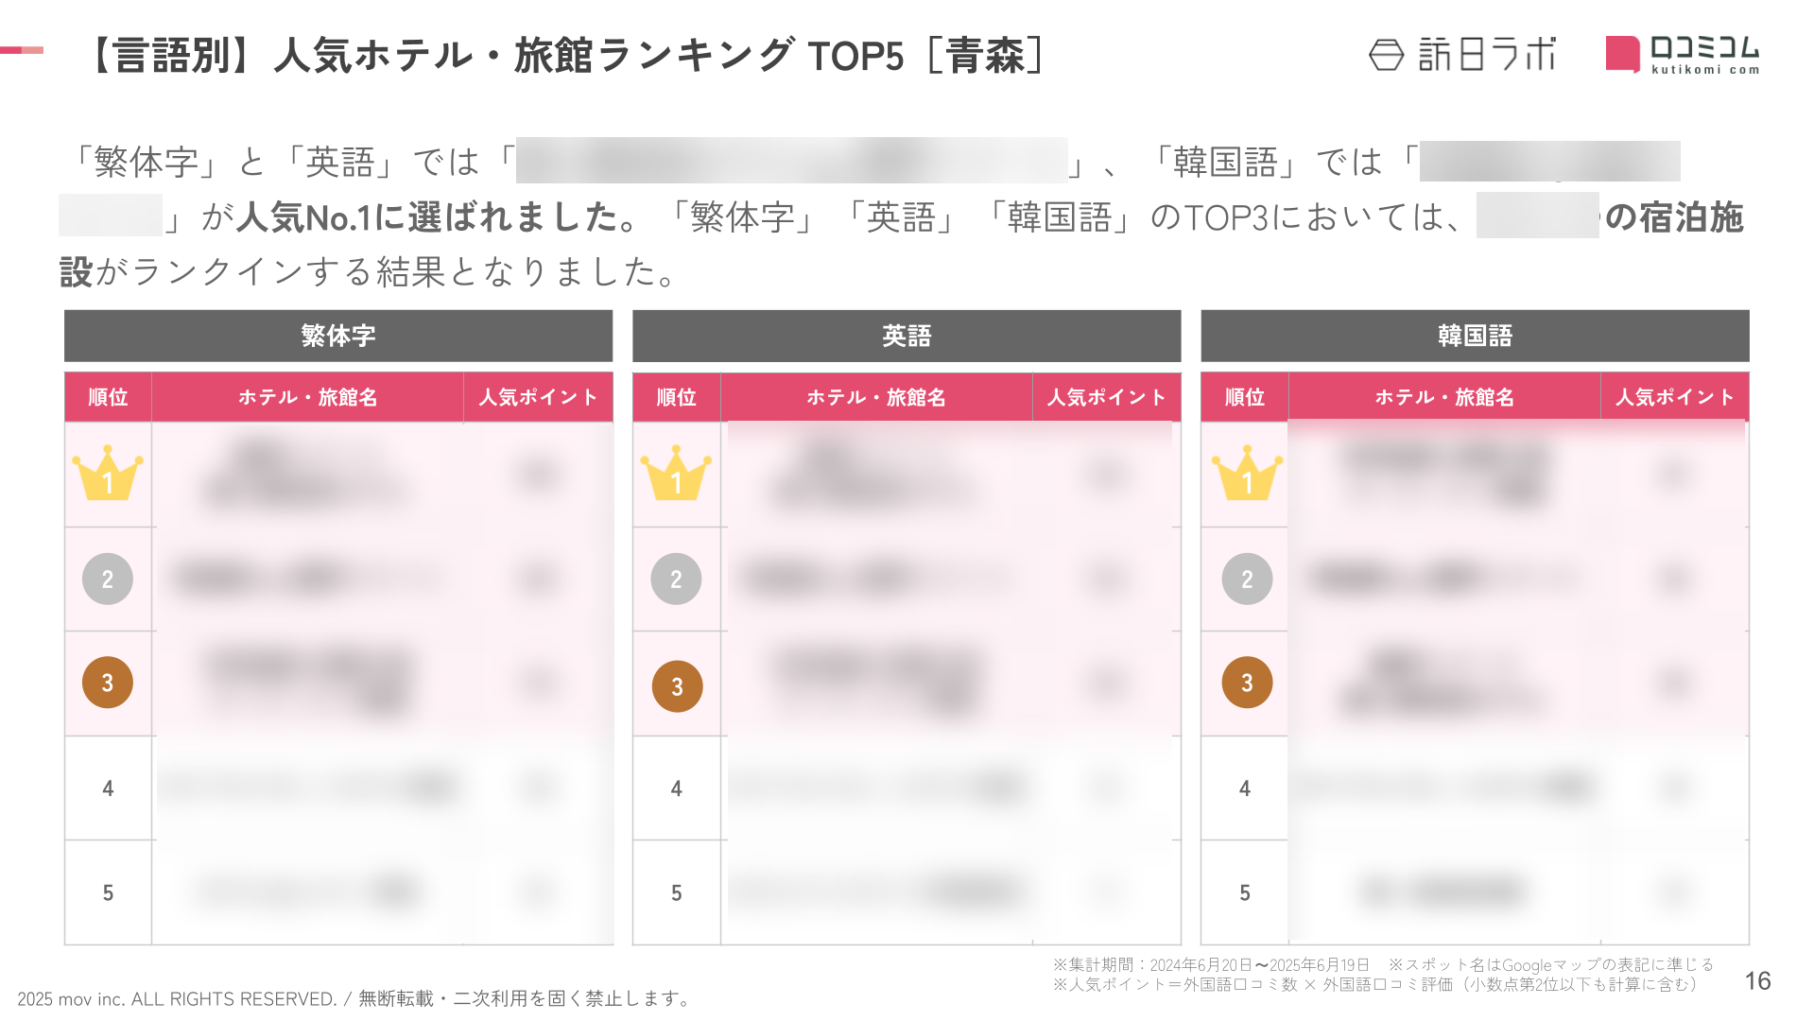This screenshot has height=1021, width=1814.
Task: Click 人気ポイント column header in 韓国語 table
Action: pyautogui.click(x=1675, y=397)
